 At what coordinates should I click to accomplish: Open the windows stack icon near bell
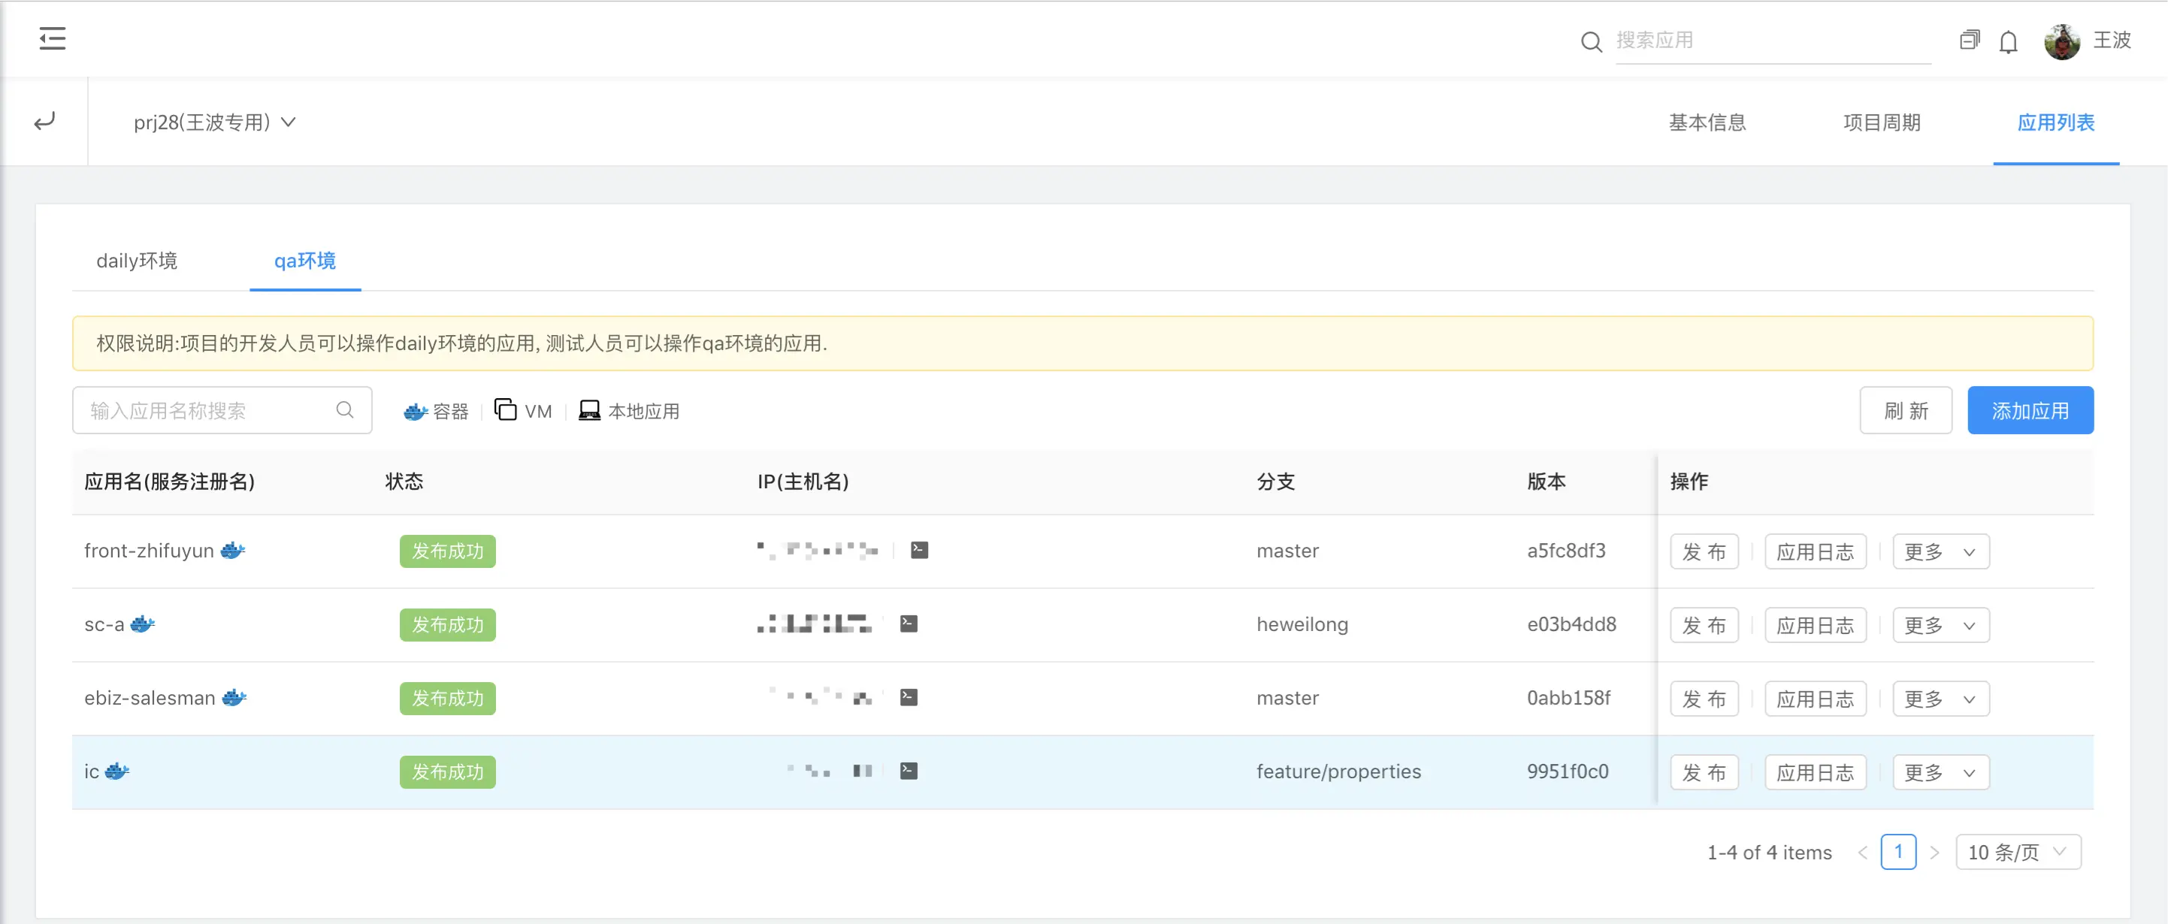1969,40
